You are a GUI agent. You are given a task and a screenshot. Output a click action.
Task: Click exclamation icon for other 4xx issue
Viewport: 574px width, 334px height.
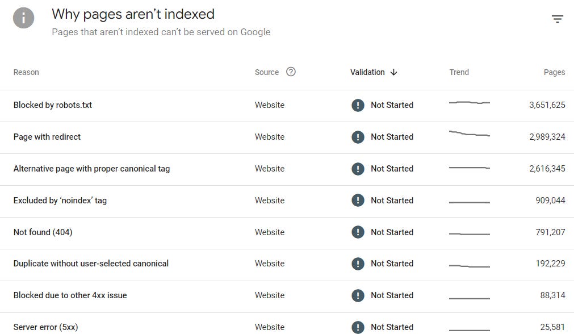(x=358, y=295)
